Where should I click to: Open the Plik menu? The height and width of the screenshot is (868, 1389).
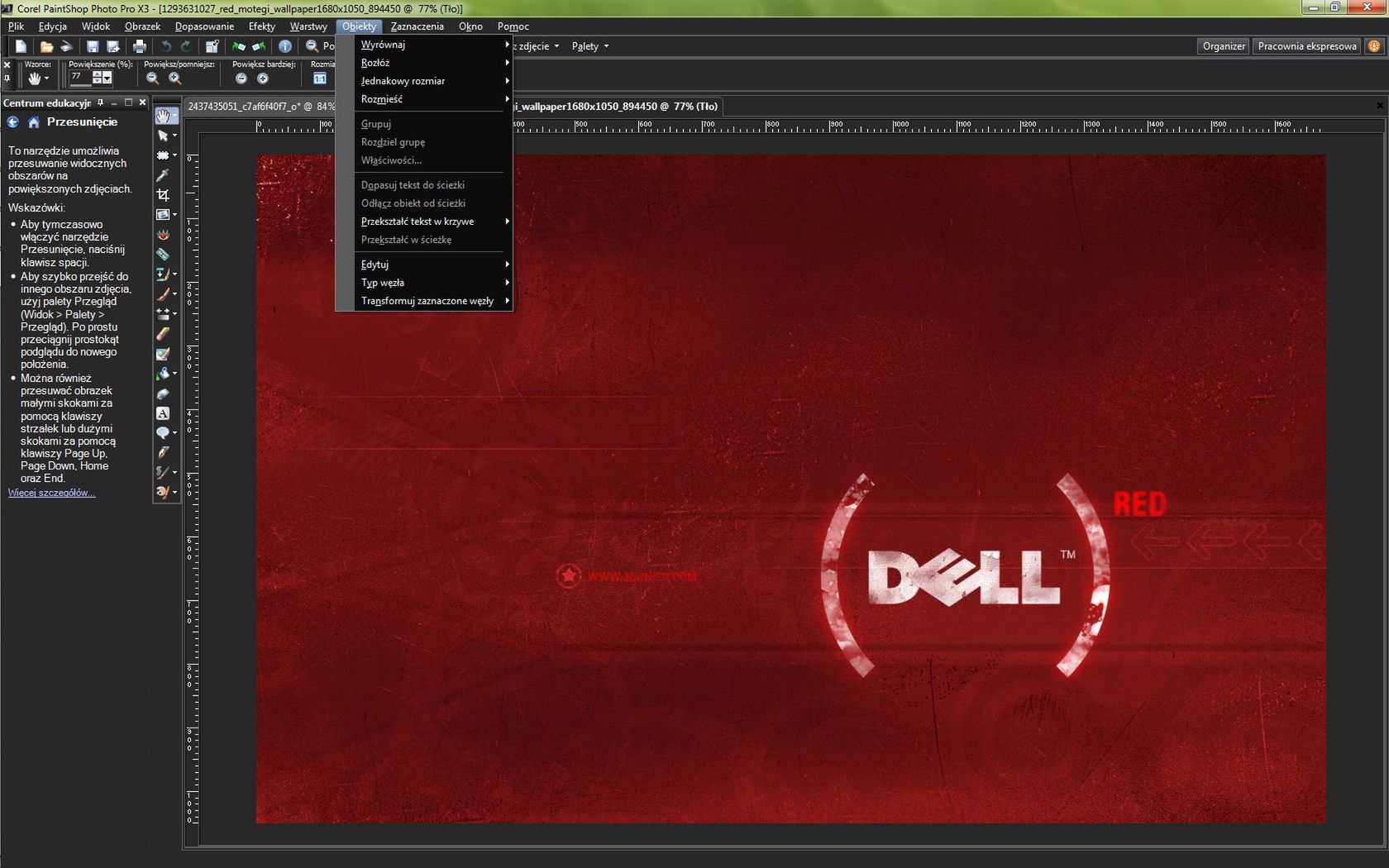pyautogui.click(x=17, y=26)
